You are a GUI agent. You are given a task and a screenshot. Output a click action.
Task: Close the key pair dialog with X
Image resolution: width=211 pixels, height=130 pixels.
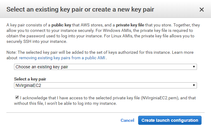coord(202,10)
